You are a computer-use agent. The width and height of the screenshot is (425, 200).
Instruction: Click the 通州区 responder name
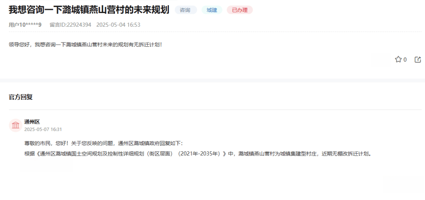[32, 122]
